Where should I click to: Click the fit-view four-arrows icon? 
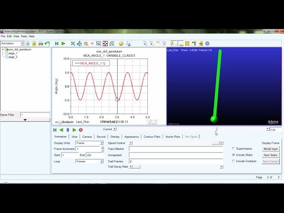point(105,44)
